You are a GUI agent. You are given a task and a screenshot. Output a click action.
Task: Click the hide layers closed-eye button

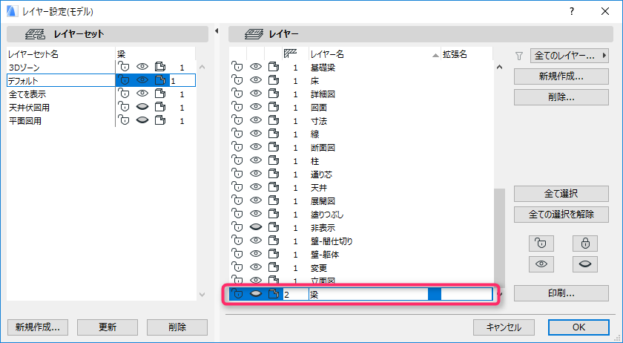tap(585, 264)
